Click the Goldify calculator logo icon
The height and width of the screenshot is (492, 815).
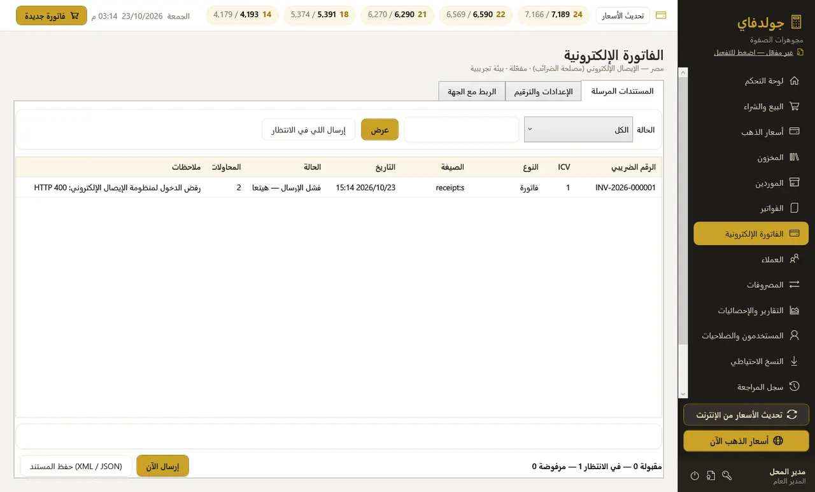pyautogui.click(x=796, y=23)
